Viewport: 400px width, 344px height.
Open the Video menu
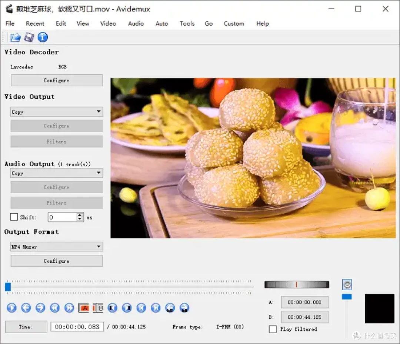(108, 23)
